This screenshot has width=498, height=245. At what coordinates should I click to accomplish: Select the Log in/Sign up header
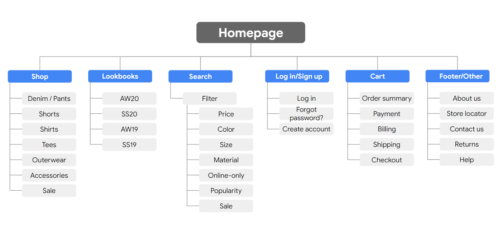pyautogui.click(x=297, y=76)
